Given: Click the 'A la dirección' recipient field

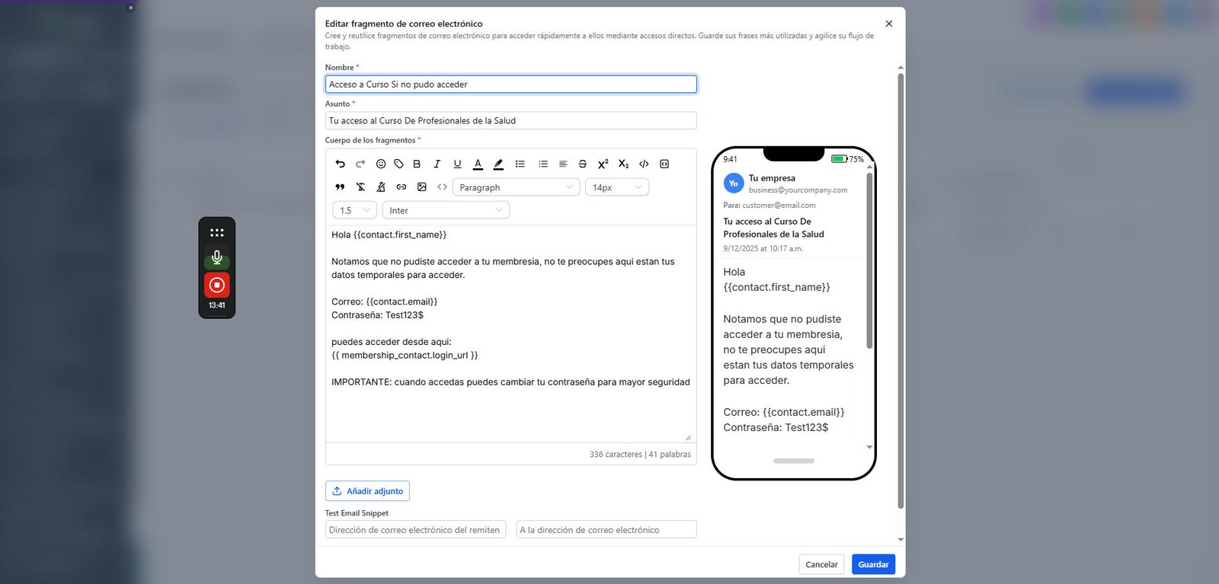Looking at the screenshot, I should (606, 530).
